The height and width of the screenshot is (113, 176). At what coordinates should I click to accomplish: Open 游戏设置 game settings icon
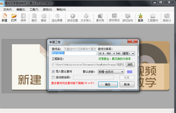(72, 18)
